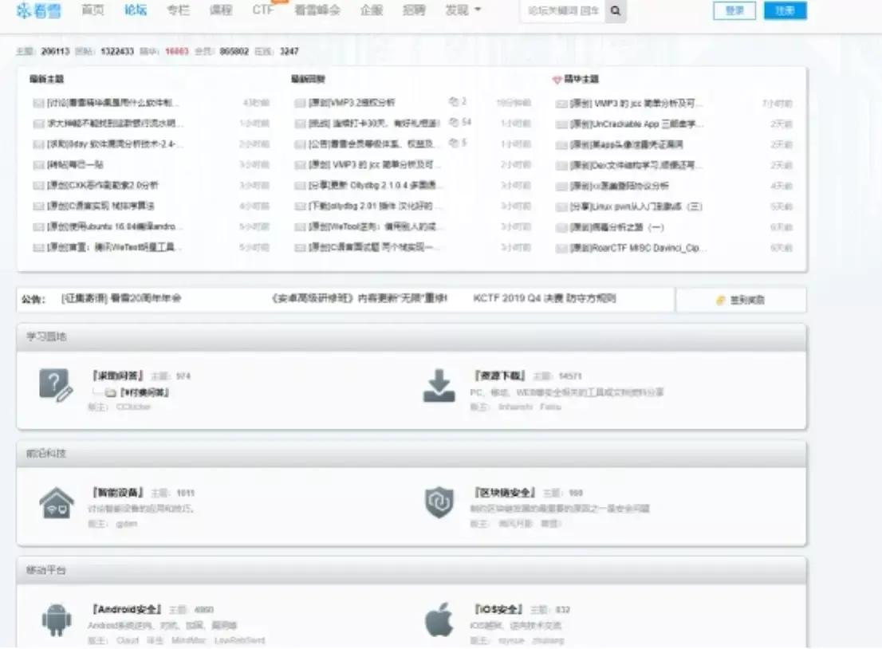Open the 发现 dropdown menu
882x649 pixels.
coord(459,11)
